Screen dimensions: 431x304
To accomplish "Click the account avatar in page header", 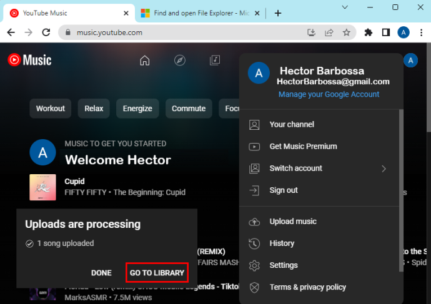I will (410, 61).
